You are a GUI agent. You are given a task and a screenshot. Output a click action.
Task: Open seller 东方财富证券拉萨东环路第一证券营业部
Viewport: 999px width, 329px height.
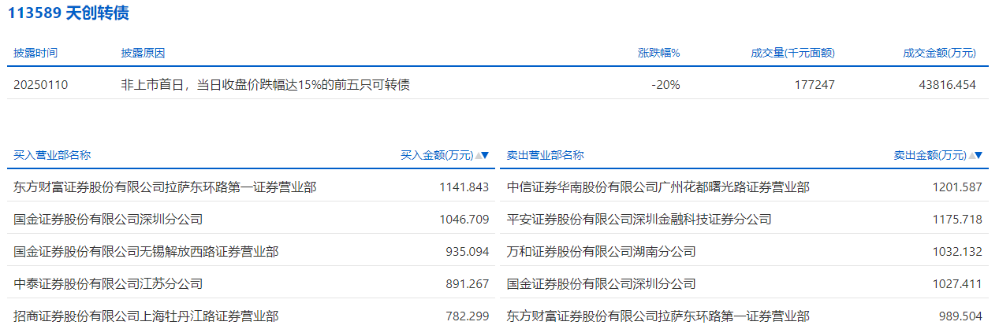click(658, 316)
